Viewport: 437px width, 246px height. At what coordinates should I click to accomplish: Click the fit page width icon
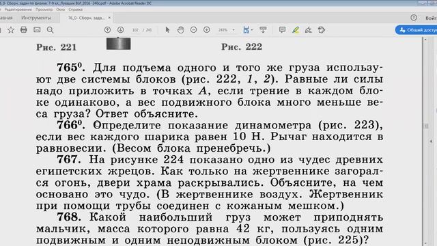(x=246, y=30)
